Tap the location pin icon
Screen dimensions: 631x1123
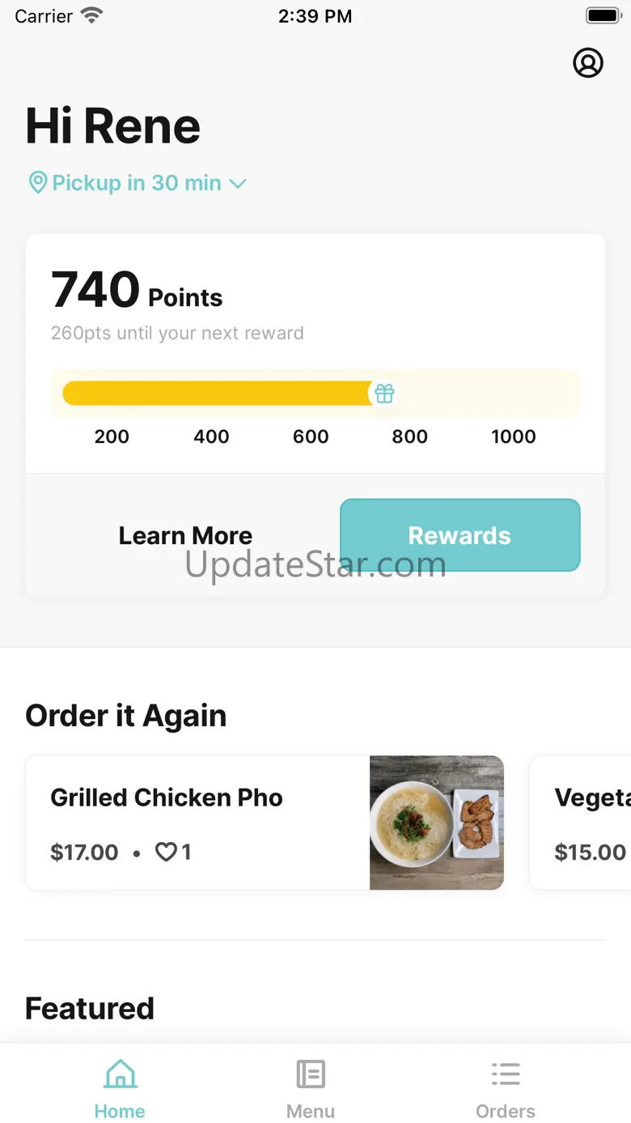(x=37, y=183)
